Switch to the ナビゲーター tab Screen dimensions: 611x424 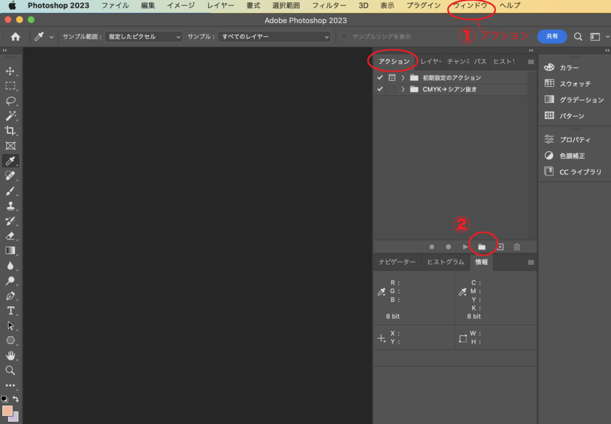[397, 262]
